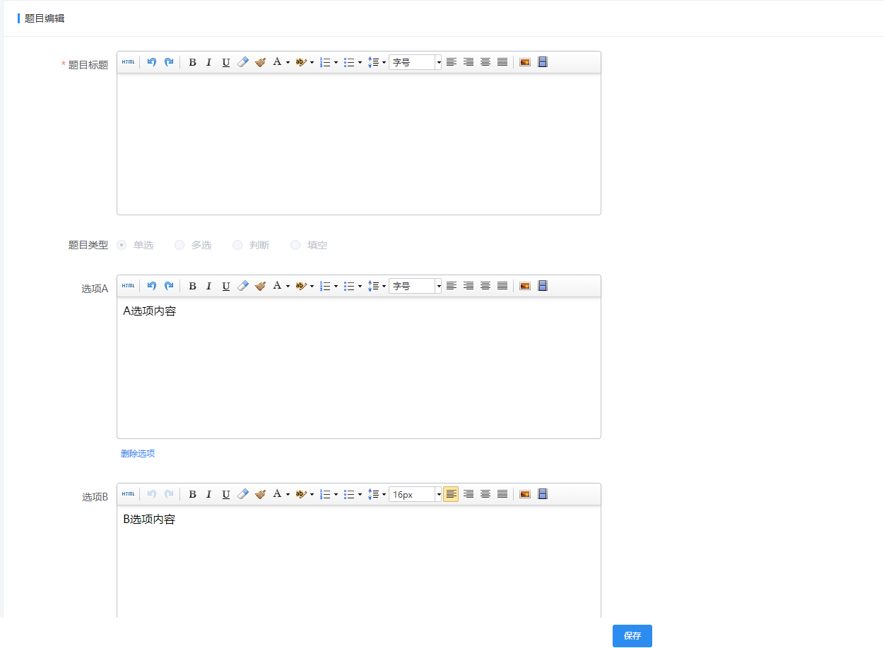884x648 pixels.
Task: Click into A选项内容 text in 选项A editor
Action: point(150,311)
